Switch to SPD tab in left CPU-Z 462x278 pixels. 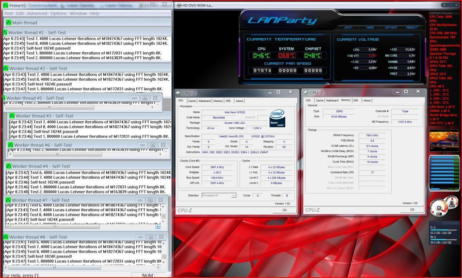228,101
